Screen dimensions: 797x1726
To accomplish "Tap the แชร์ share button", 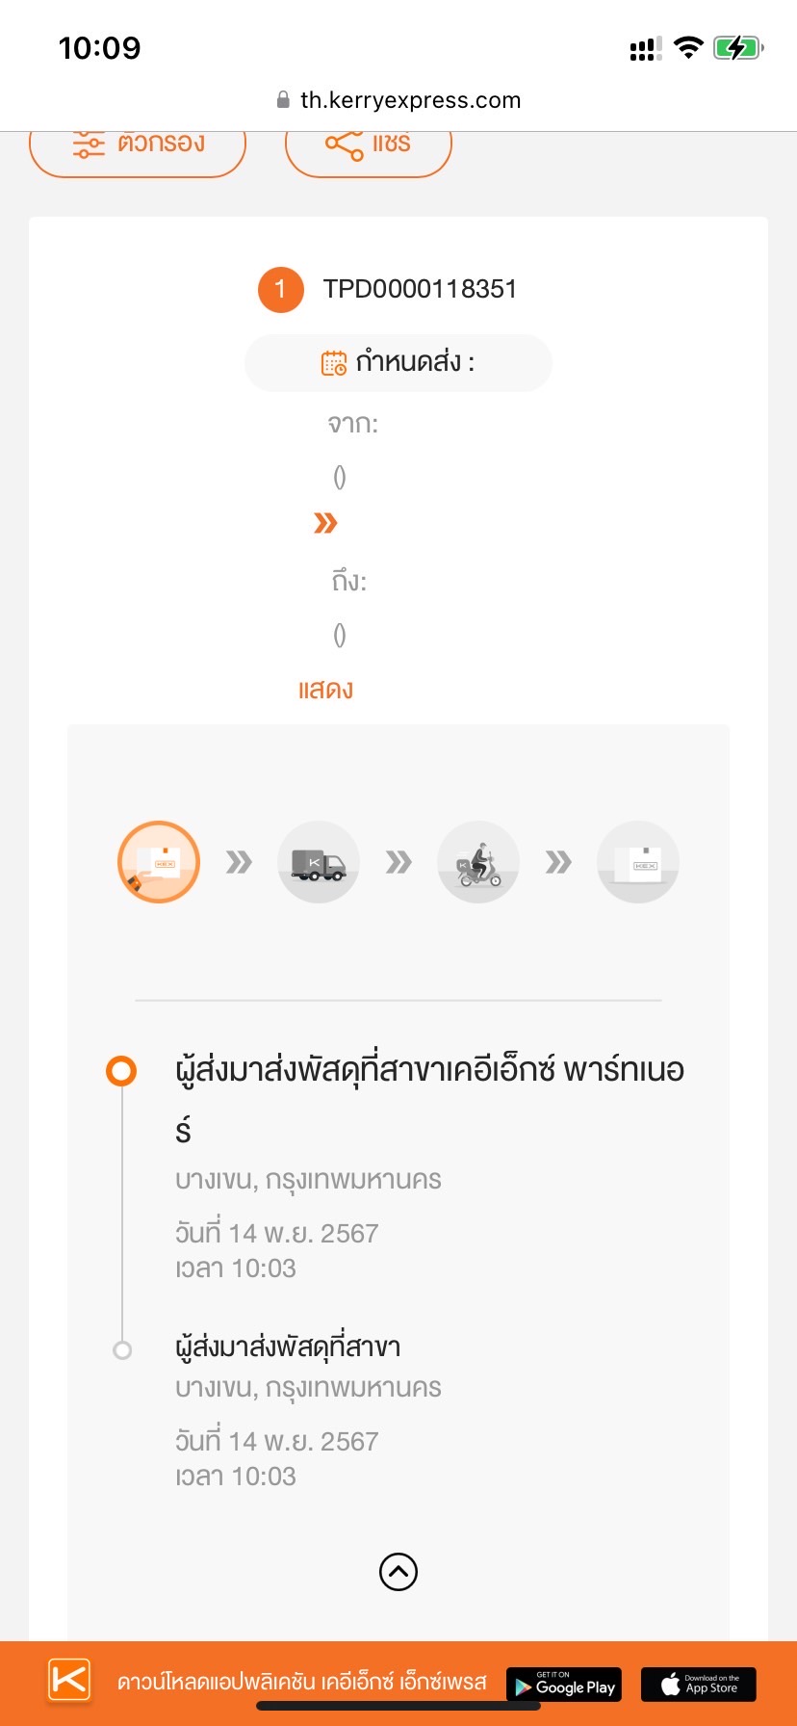I will (x=369, y=147).
